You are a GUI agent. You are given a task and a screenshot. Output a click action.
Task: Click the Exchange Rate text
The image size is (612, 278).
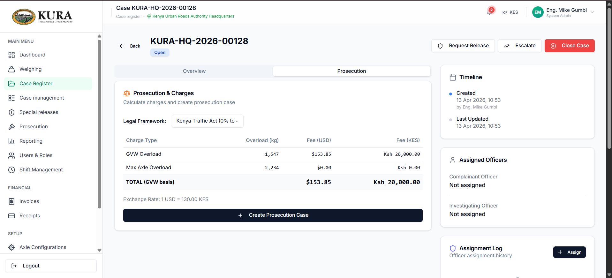point(166,199)
